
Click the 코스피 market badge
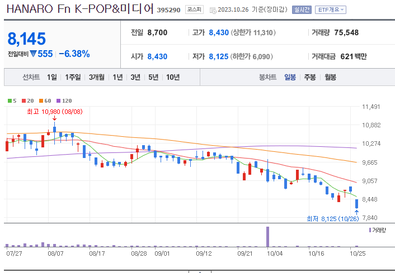194,9
